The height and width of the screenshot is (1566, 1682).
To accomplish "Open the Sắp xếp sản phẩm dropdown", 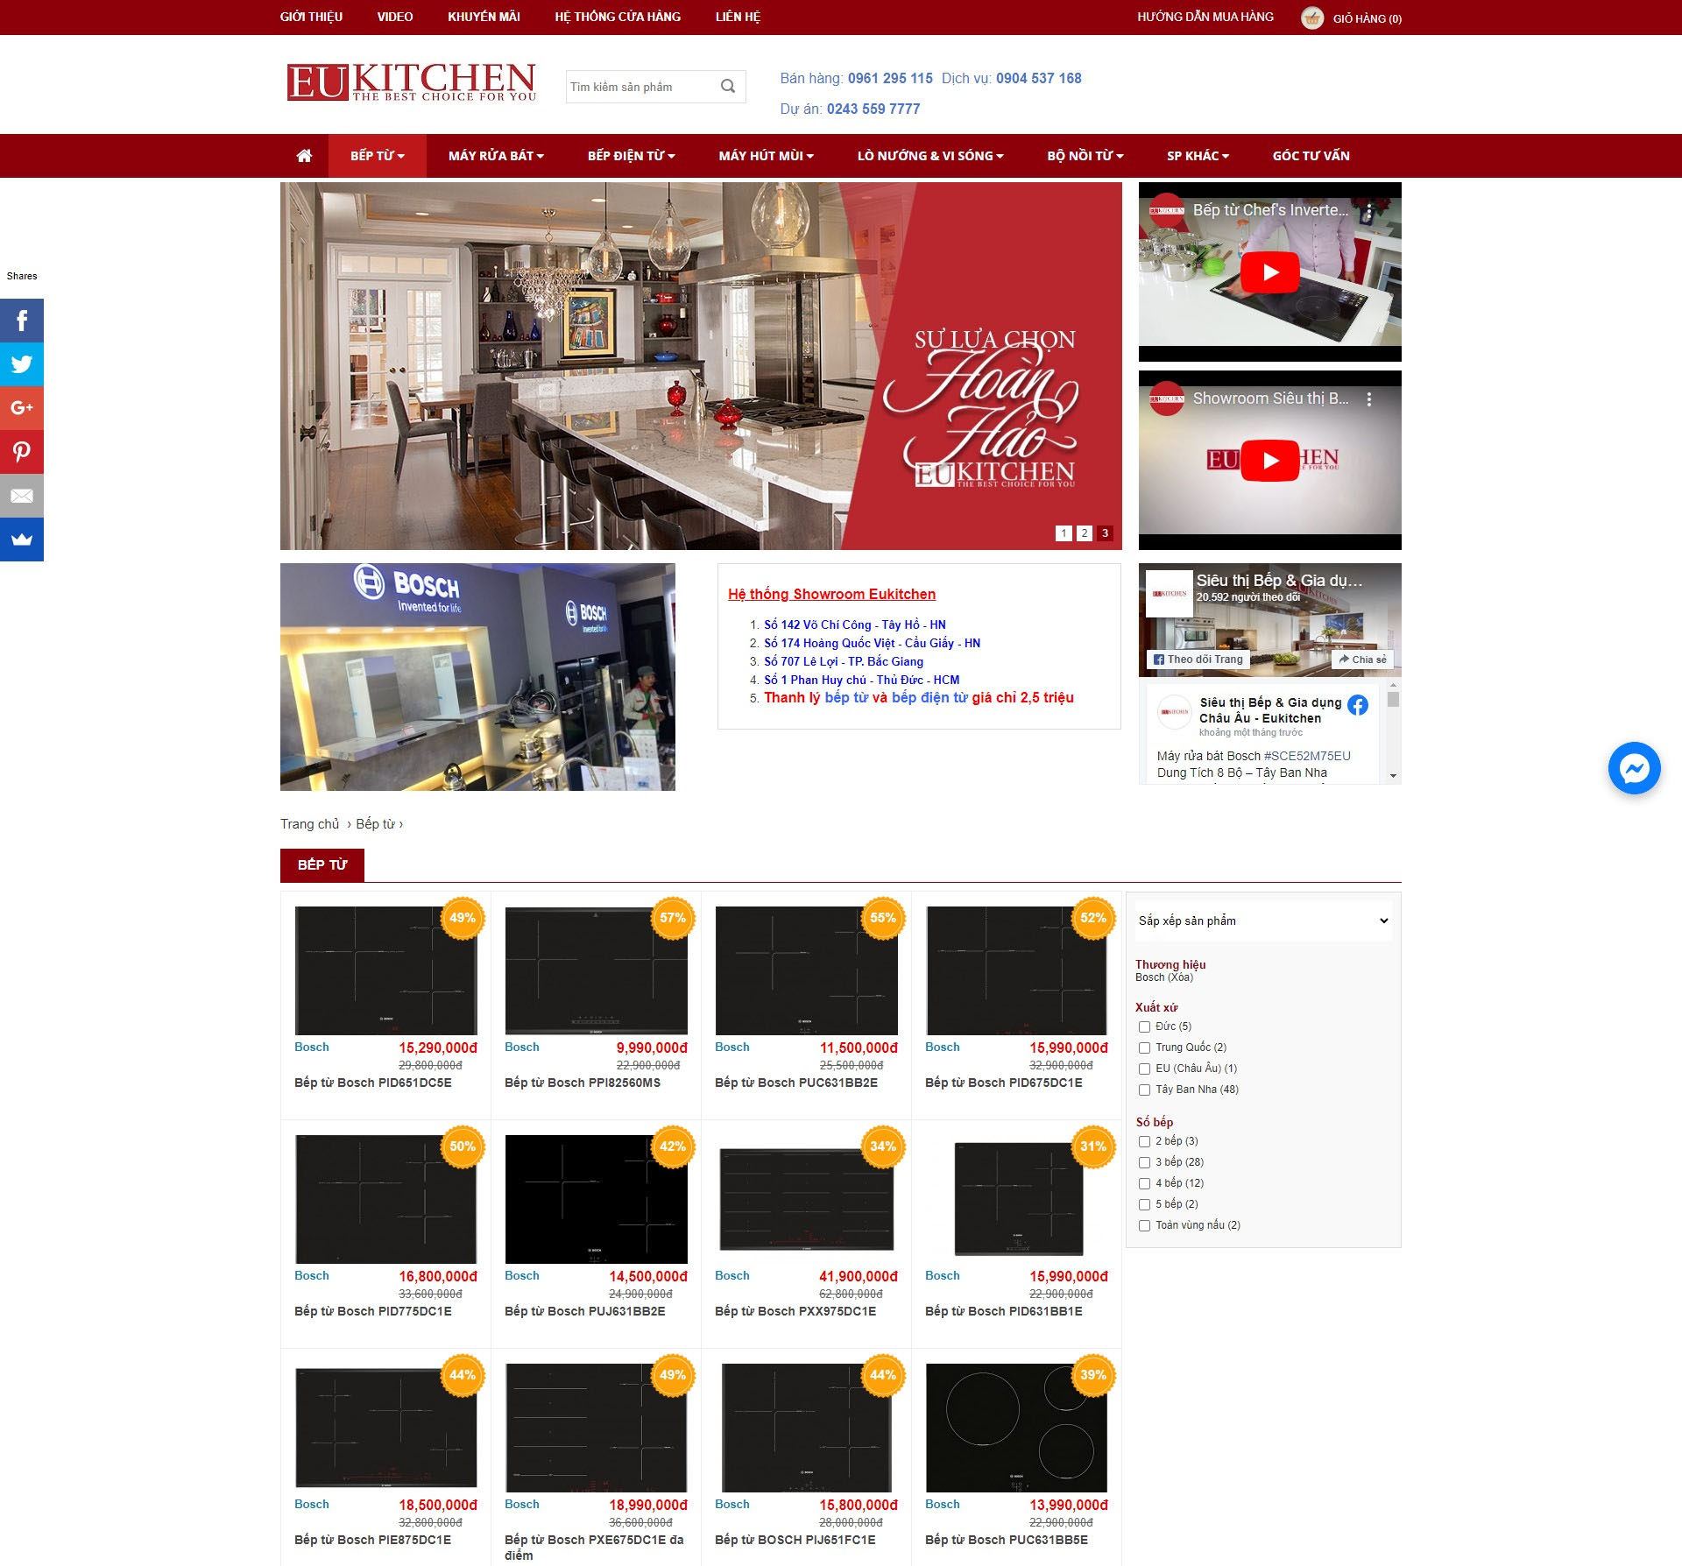I will [x=1262, y=921].
